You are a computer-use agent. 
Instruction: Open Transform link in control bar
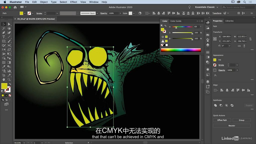(x=217, y=13)
